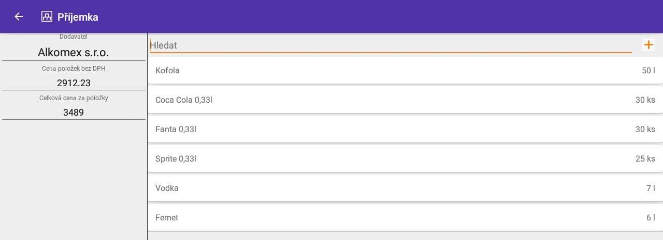Focus the Hledat search field
The height and width of the screenshot is (240, 663).
388,45
